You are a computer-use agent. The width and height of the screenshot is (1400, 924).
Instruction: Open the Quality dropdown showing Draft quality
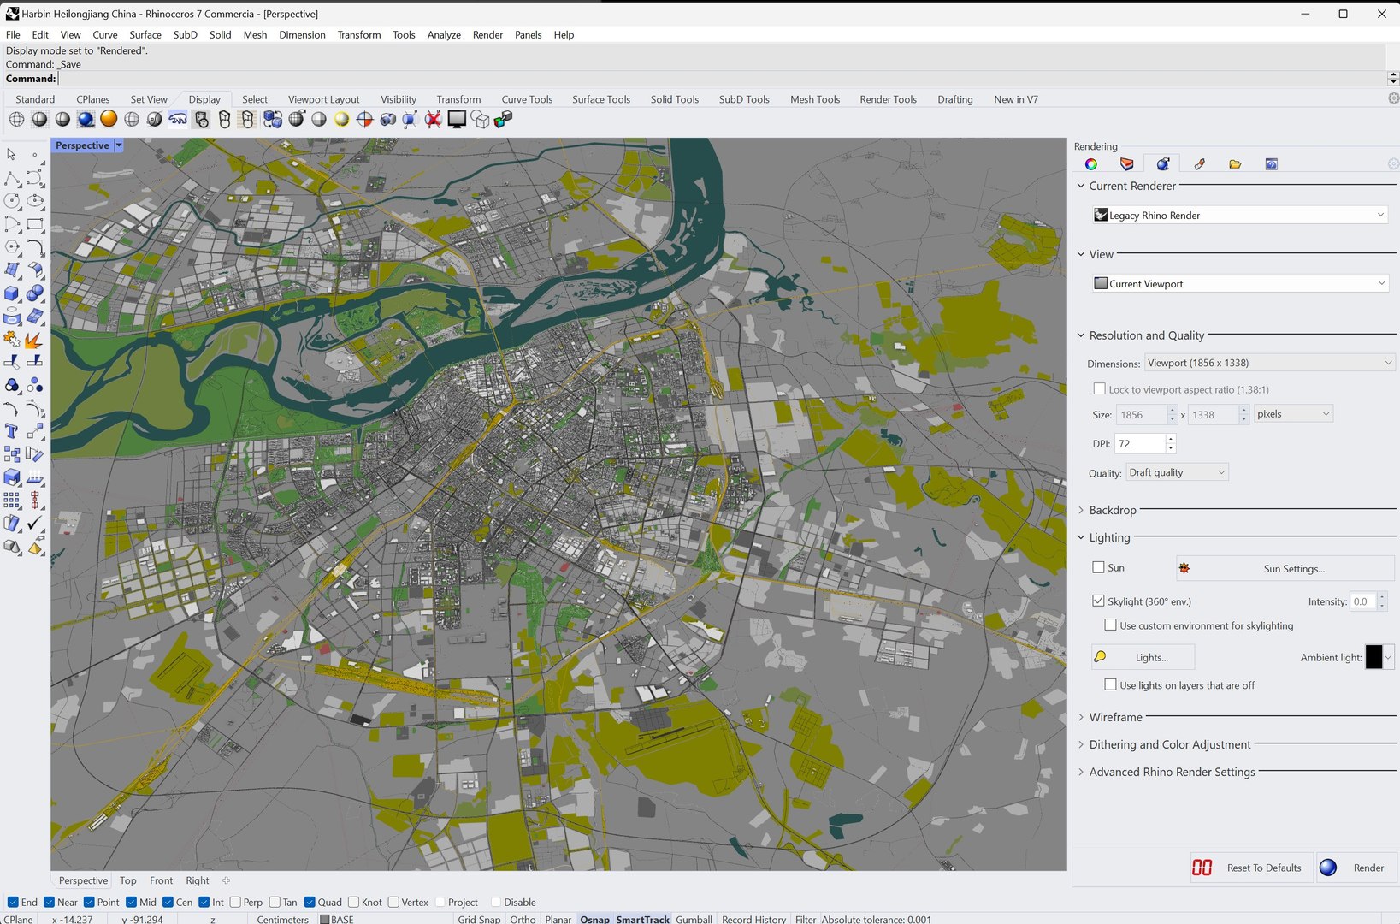coord(1177,472)
